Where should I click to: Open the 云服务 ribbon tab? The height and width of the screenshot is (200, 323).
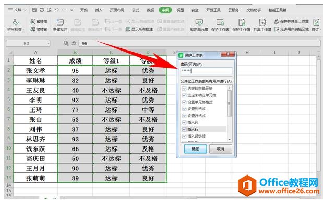[234, 10]
